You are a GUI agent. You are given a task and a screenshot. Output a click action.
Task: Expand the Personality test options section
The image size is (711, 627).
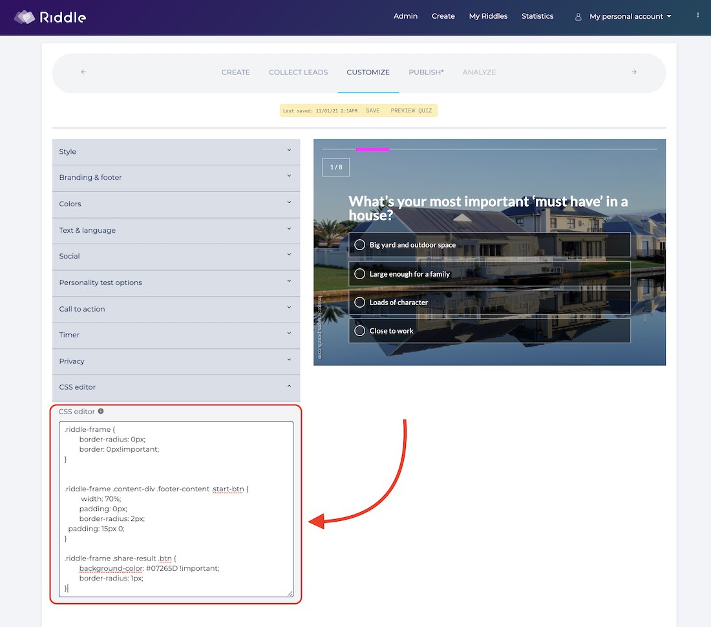pos(176,283)
